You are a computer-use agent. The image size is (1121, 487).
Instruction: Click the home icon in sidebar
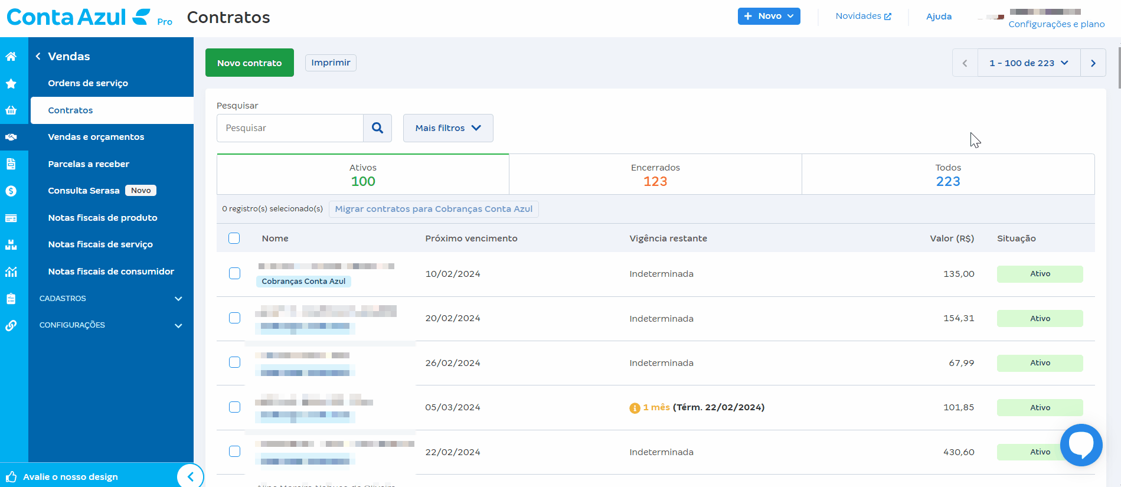point(11,57)
